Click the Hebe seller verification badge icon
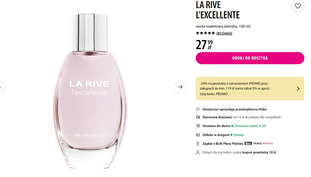This screenshot has width=311, height=177. (x=198, y=109)
